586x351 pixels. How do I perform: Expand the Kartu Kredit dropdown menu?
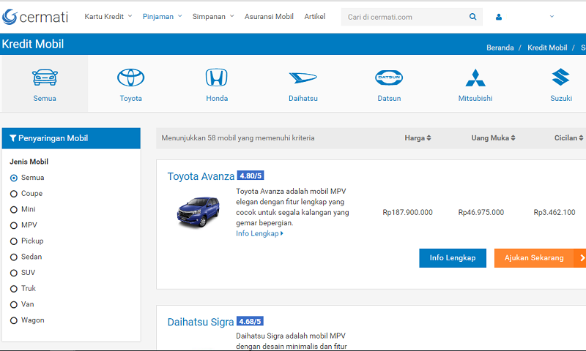point(108,16)
